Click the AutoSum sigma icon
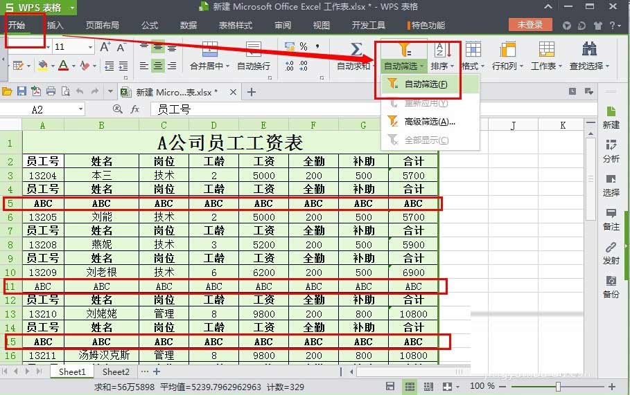630x395 pixels. tap(356, 49)
